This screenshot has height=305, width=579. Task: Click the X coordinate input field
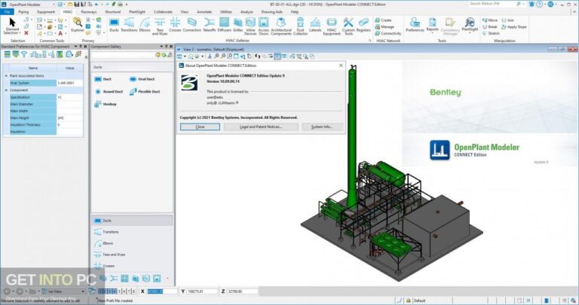point(162,291)
